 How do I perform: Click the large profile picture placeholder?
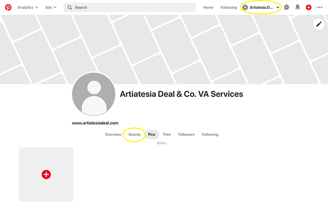[x=94, y=94]
